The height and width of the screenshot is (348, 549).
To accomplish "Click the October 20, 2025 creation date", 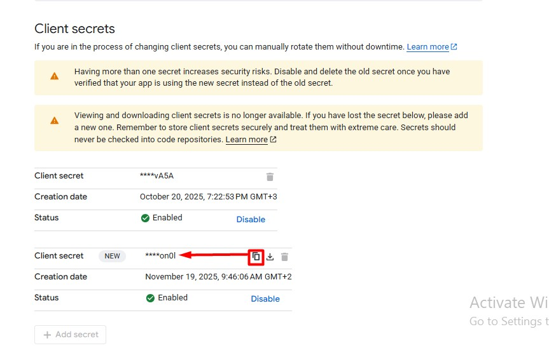I will tap(208, 197).
